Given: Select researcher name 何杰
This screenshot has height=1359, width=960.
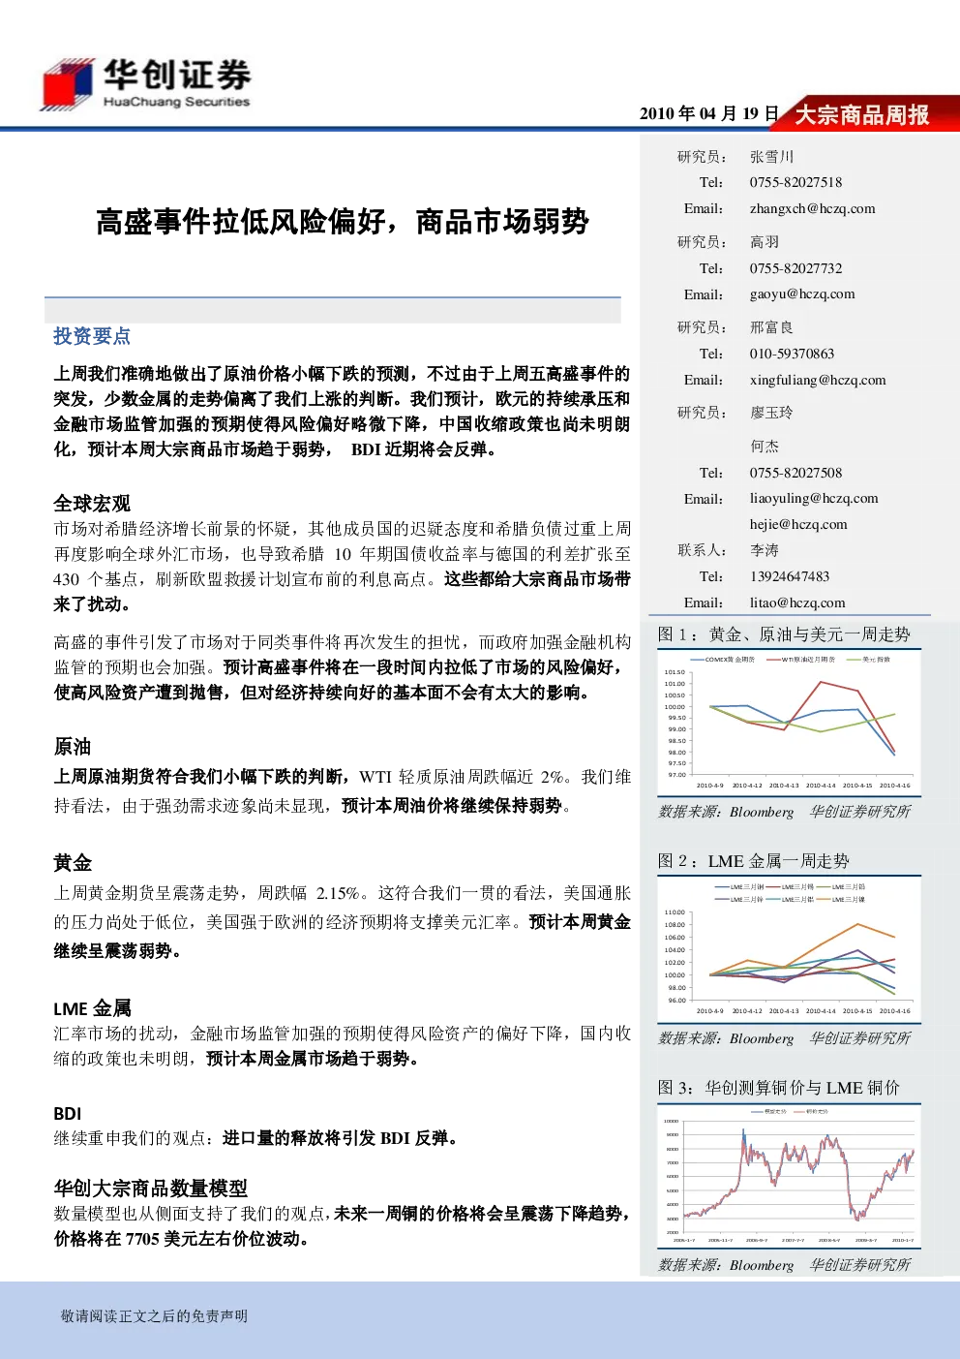Looking at the screenshot, I should [765, 447].
